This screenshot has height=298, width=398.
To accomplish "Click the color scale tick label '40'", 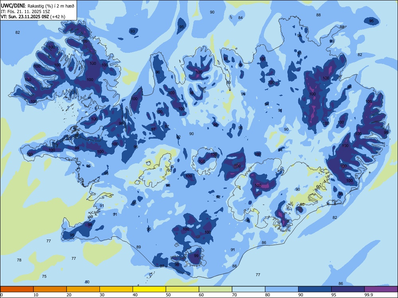I will tap(135, 295).
